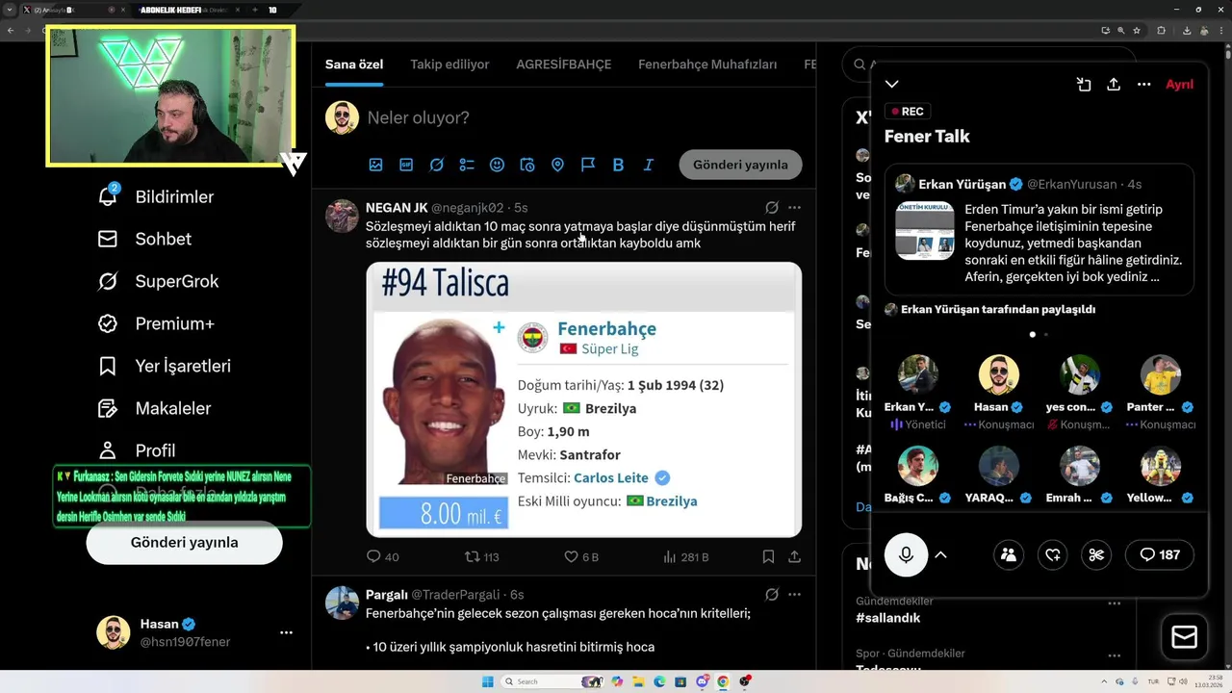The image size is (1232, 693).
Task: Click sidebar Gönderi yayınla button
Action: click(x=184, y=543)
